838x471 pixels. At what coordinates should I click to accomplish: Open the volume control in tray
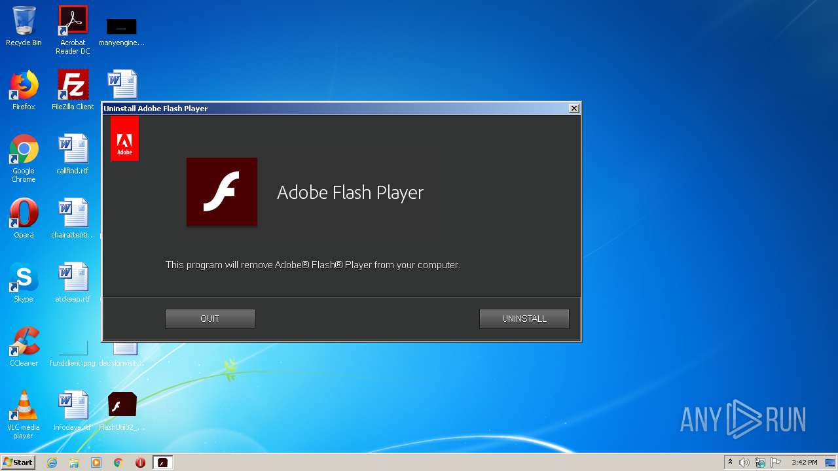744,462
